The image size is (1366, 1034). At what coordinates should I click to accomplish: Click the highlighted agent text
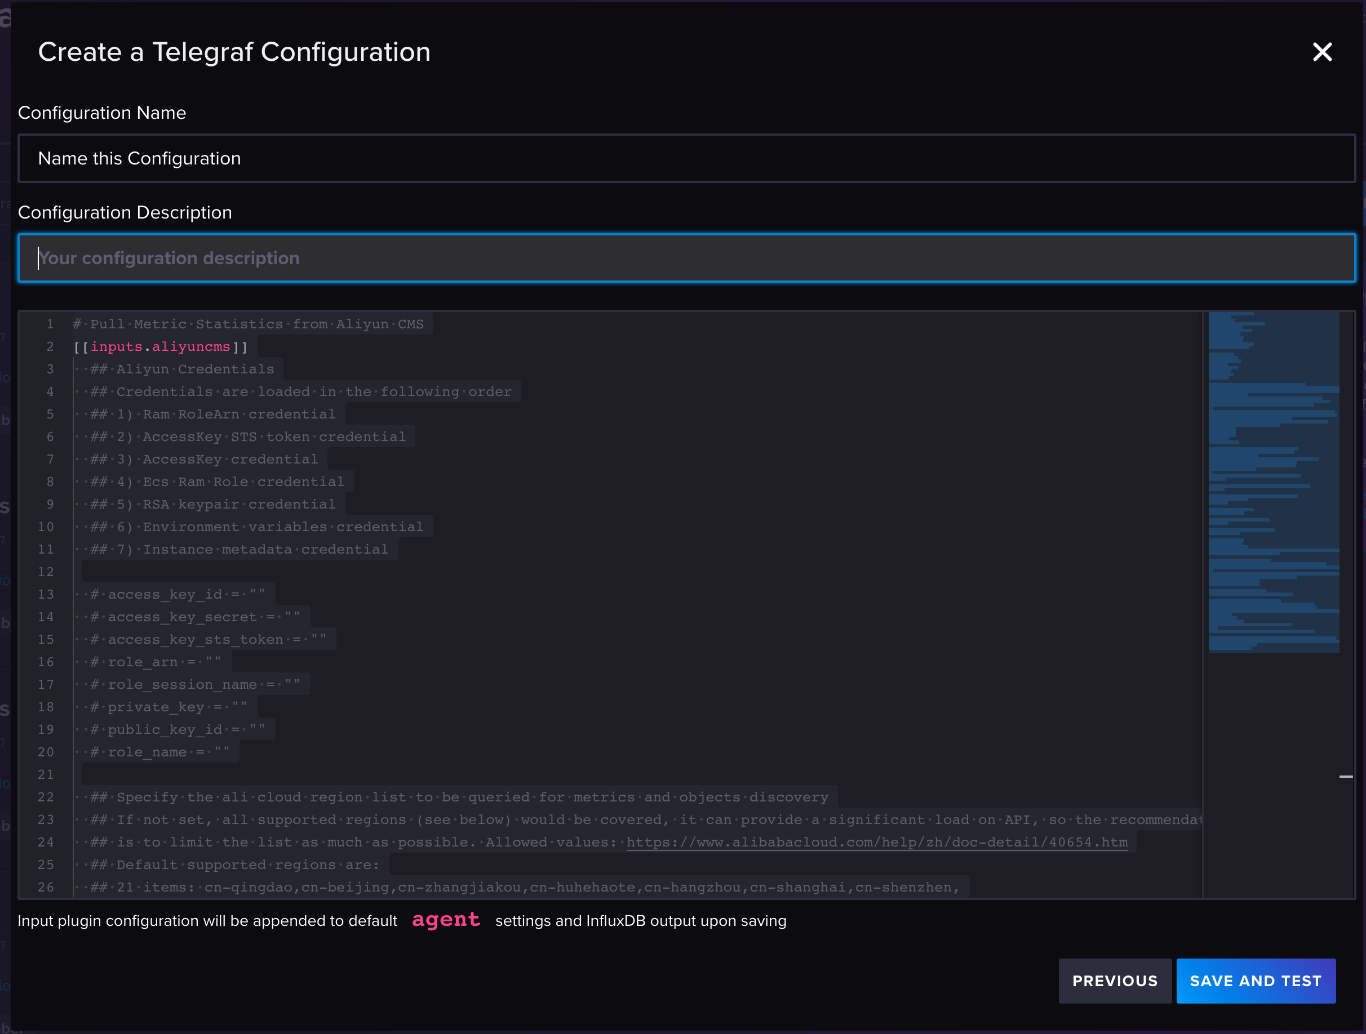click(x=446, y=920)
